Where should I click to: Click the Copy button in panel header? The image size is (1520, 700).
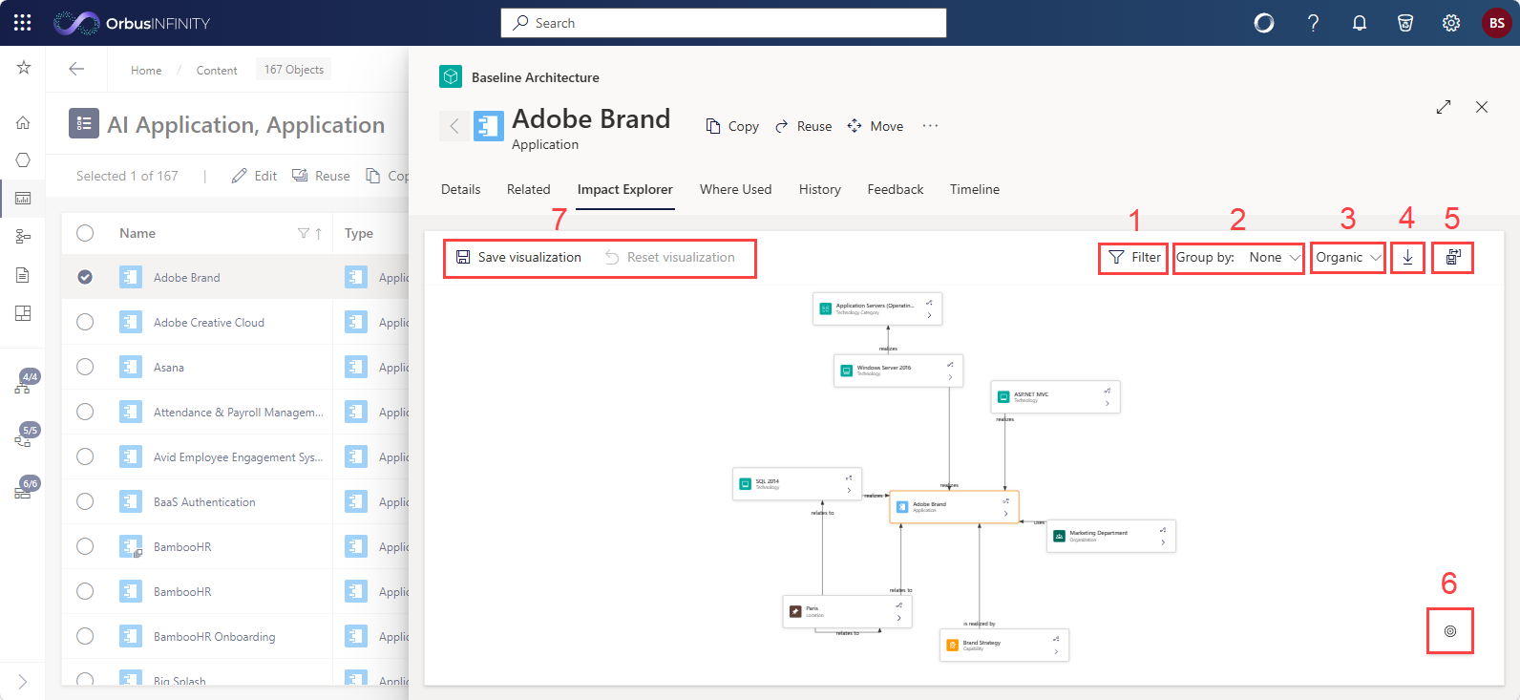(732, 126)
